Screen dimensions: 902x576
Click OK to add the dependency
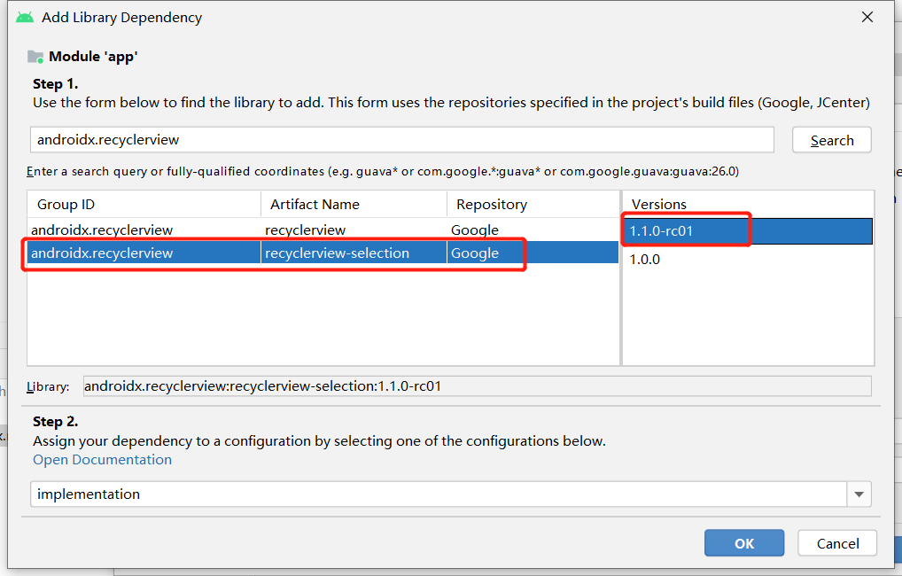[x=743, y=542]
